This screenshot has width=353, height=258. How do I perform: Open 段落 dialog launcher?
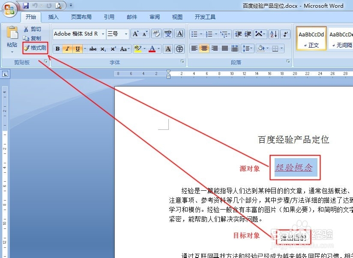click(288, 61)
